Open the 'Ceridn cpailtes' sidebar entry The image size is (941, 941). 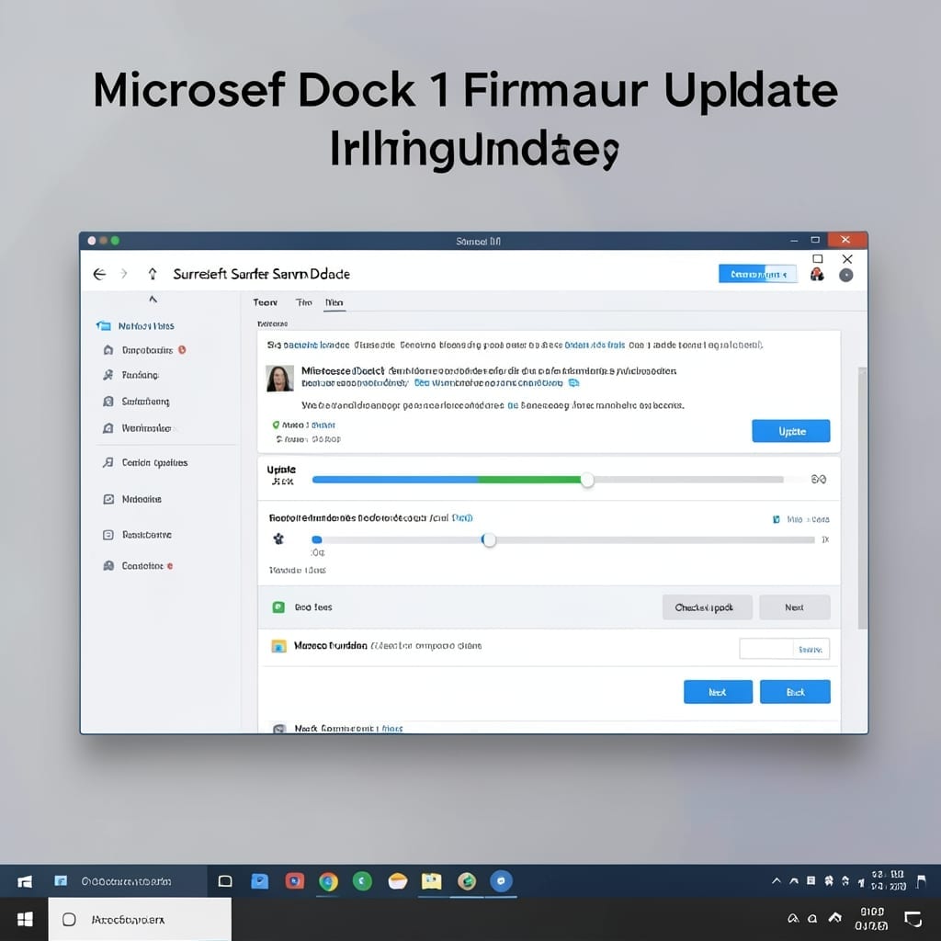[x=145, y=463]
